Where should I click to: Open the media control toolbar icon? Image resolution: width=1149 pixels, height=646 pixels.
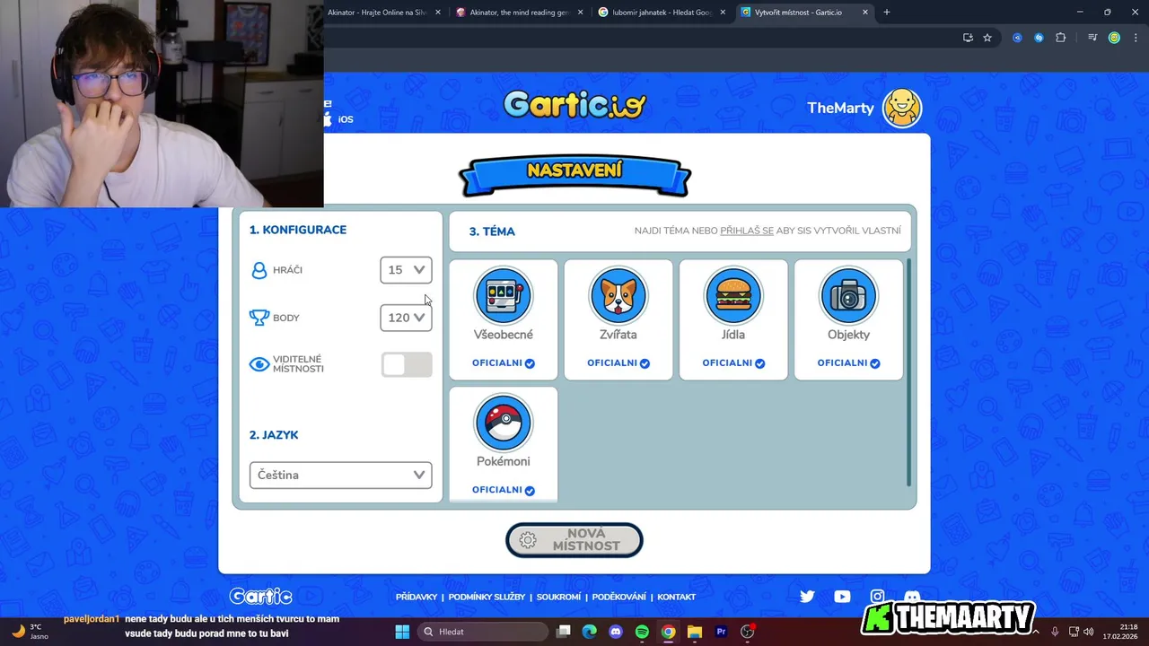(1092, 38)
